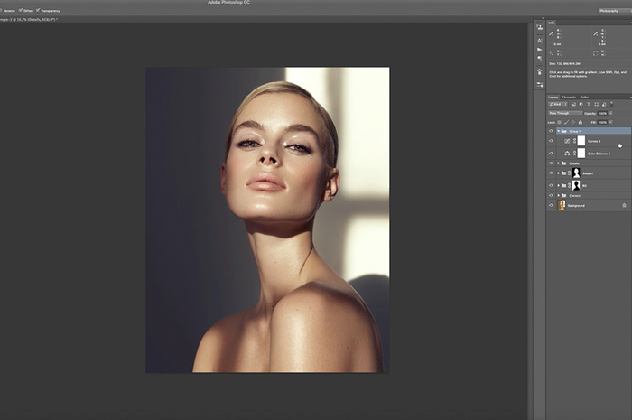Select the Background layer thumbnail
The height and width of the screenshot is (420, 632).
(x=561, y=205)
